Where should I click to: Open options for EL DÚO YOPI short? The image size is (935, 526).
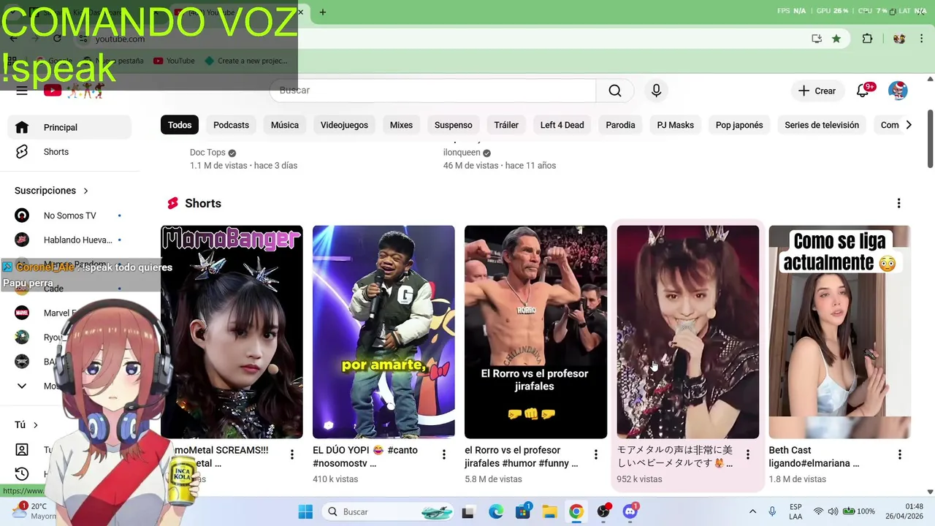click(443, 455)
